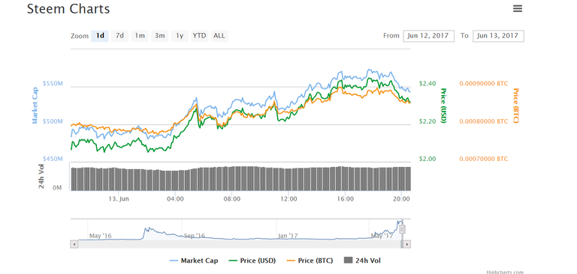Toggle the Price (USD) series in legend

(252, 261)
